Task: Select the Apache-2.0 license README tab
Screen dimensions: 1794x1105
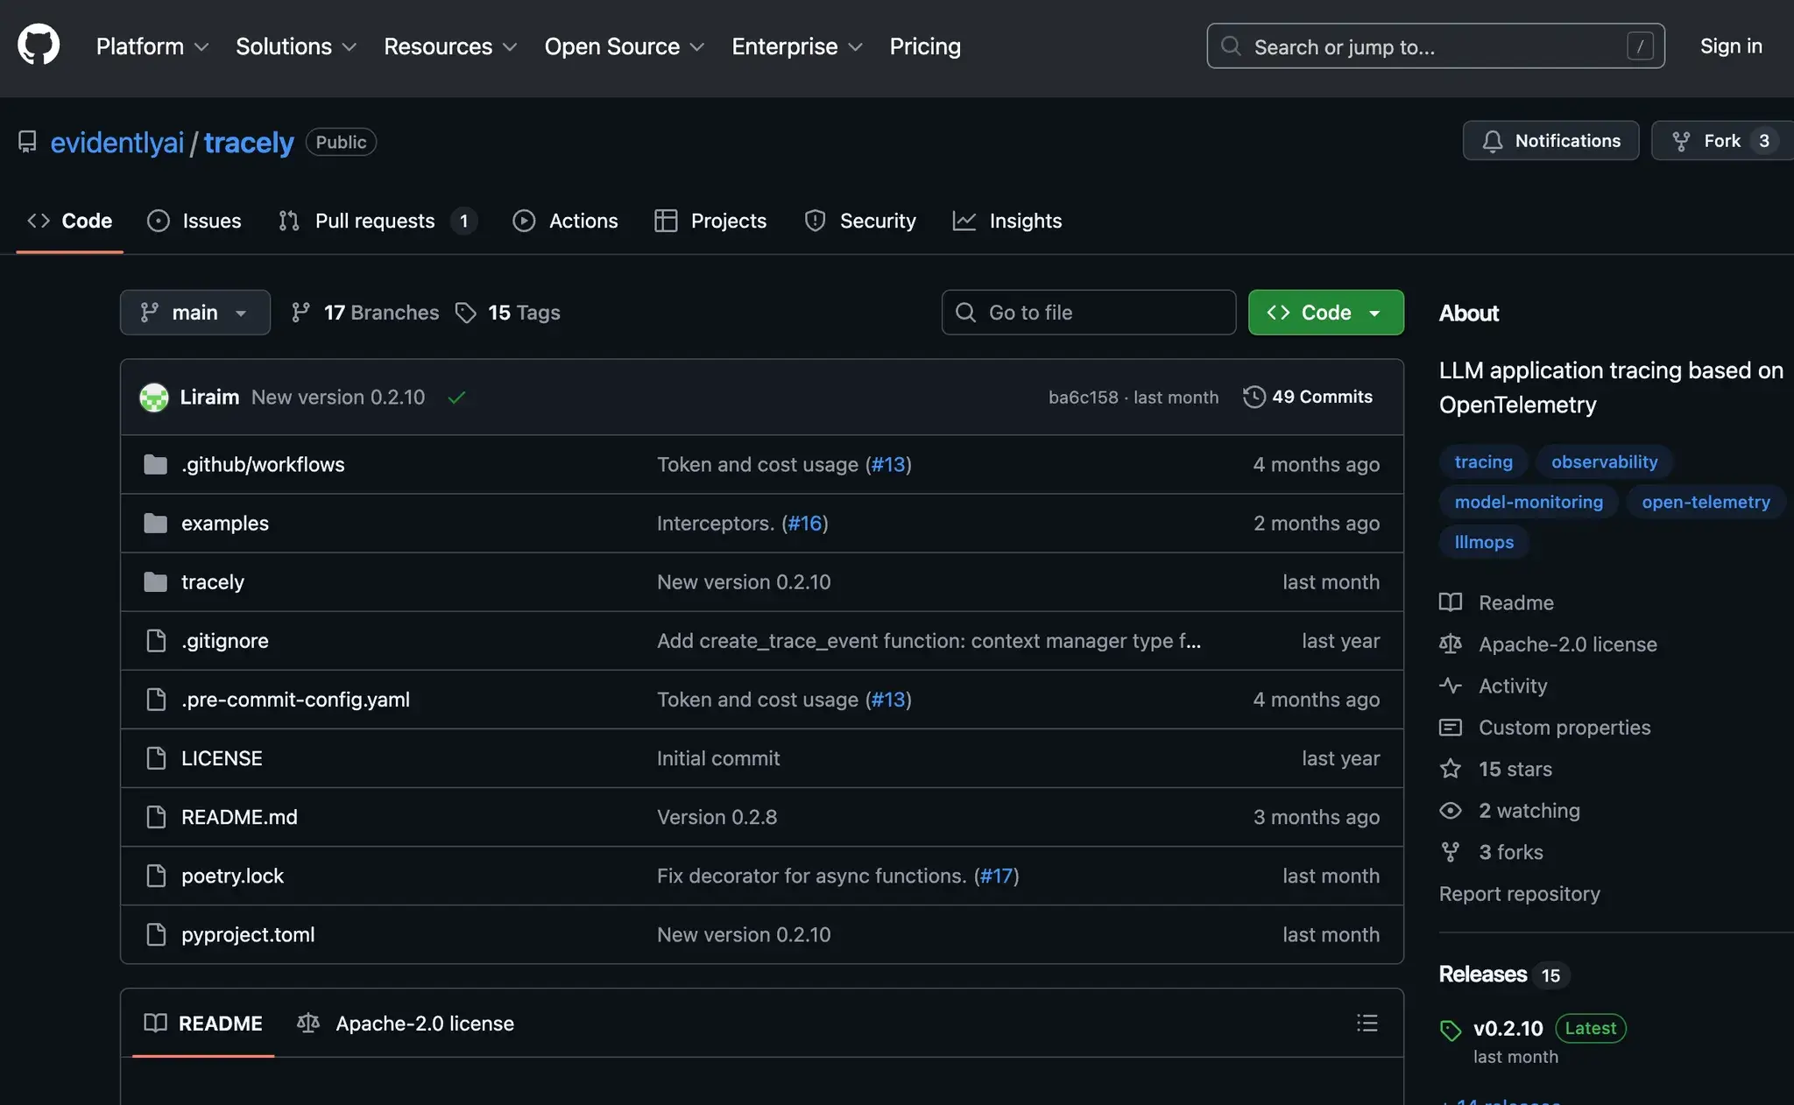Action: tap(406, 1023)
